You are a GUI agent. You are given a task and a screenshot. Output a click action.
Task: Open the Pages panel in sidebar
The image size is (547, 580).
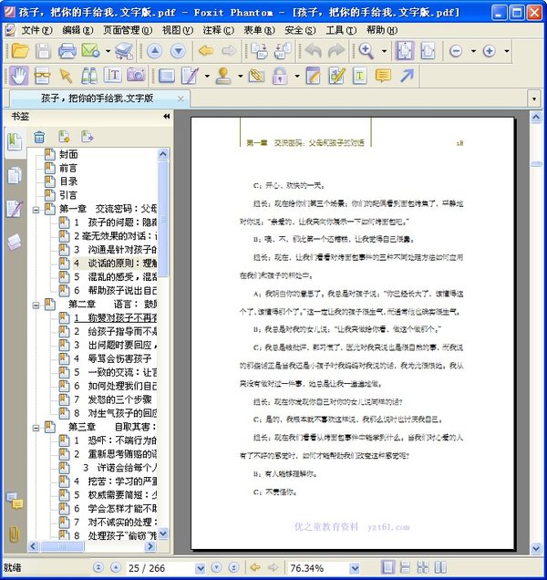(15, 176)
